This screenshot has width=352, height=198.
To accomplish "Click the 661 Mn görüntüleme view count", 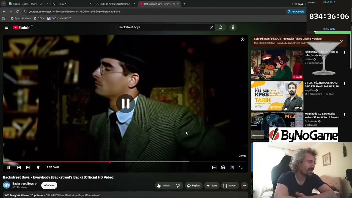I will 17,195.
